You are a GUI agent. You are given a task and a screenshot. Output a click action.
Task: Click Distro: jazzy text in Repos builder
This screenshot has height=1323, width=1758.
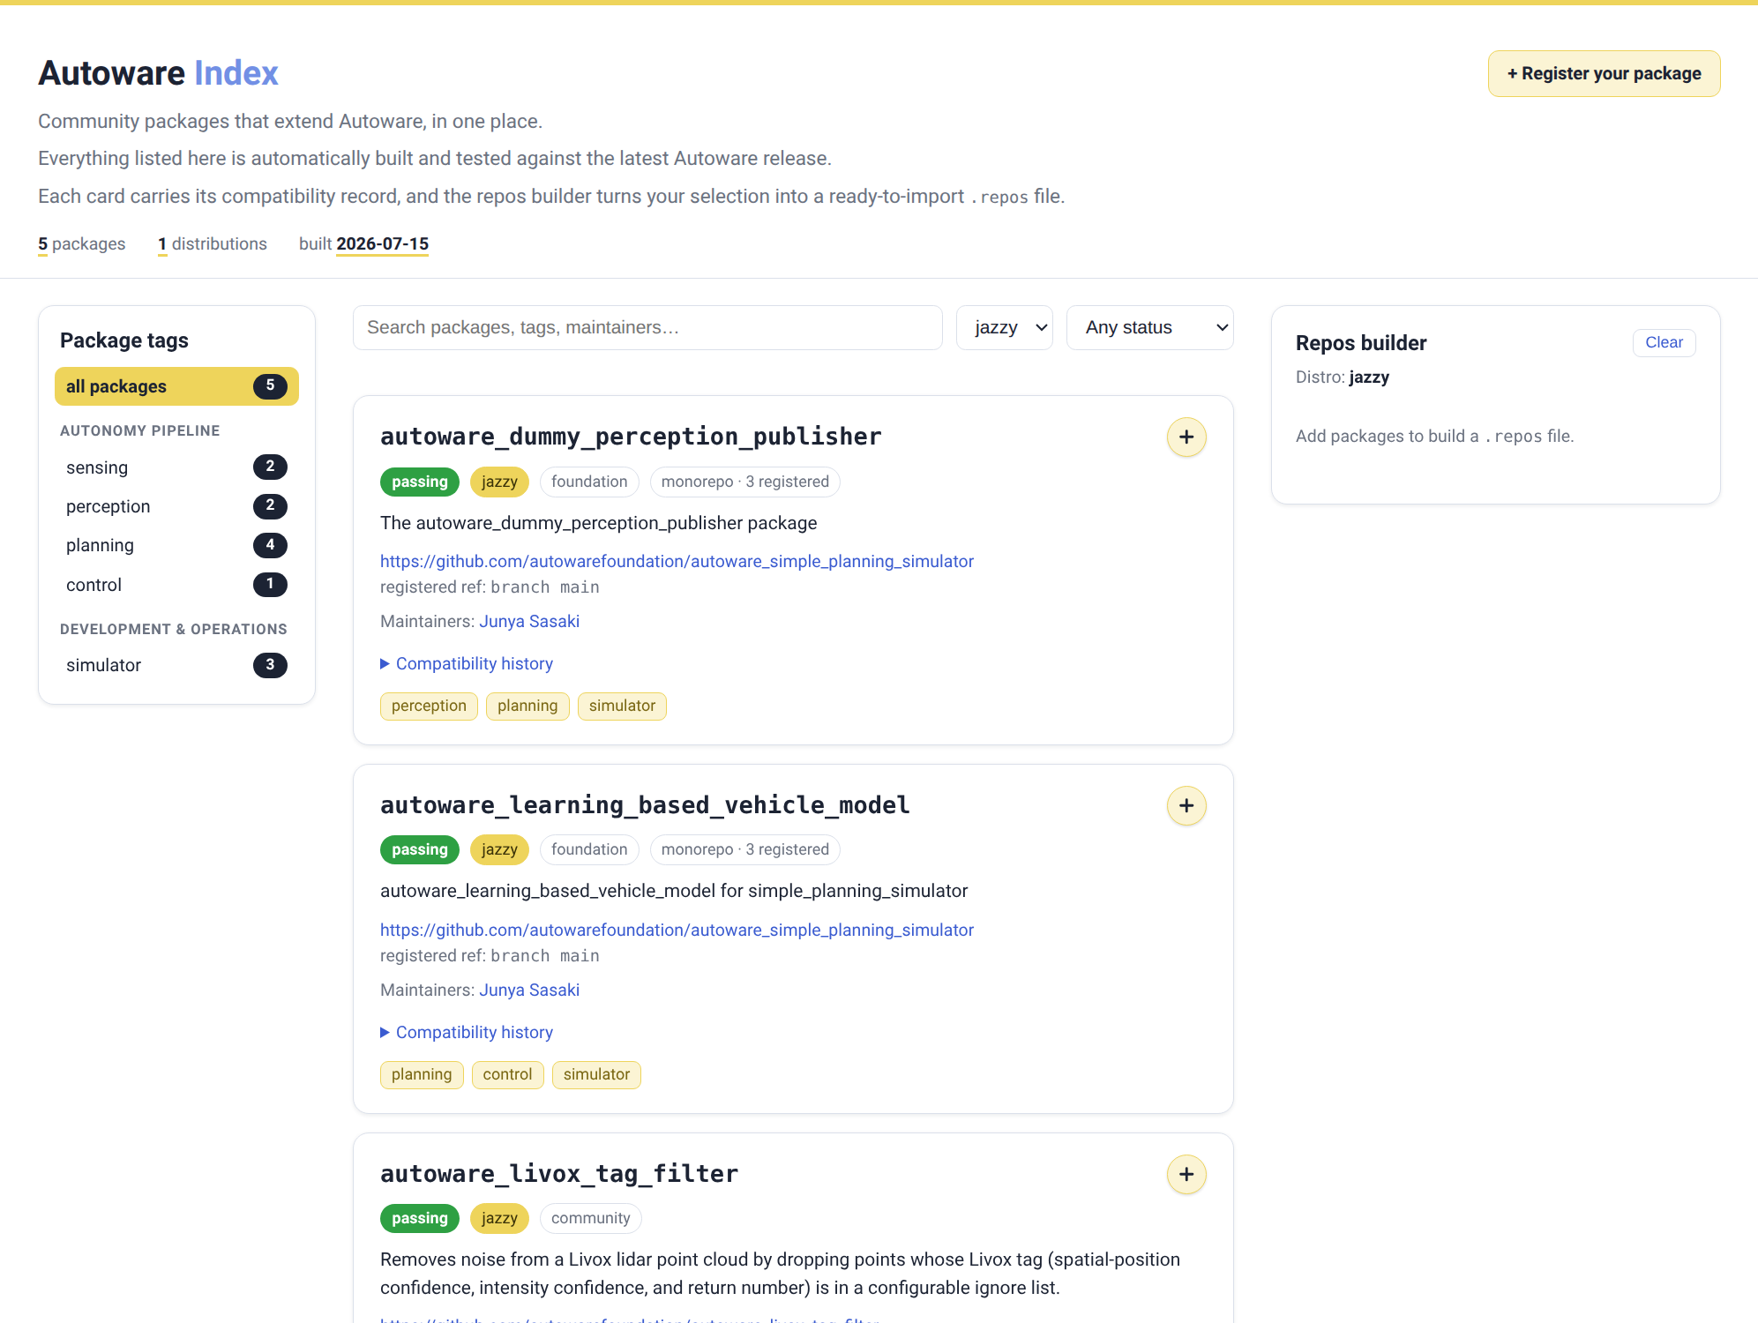pos(1343,377)
